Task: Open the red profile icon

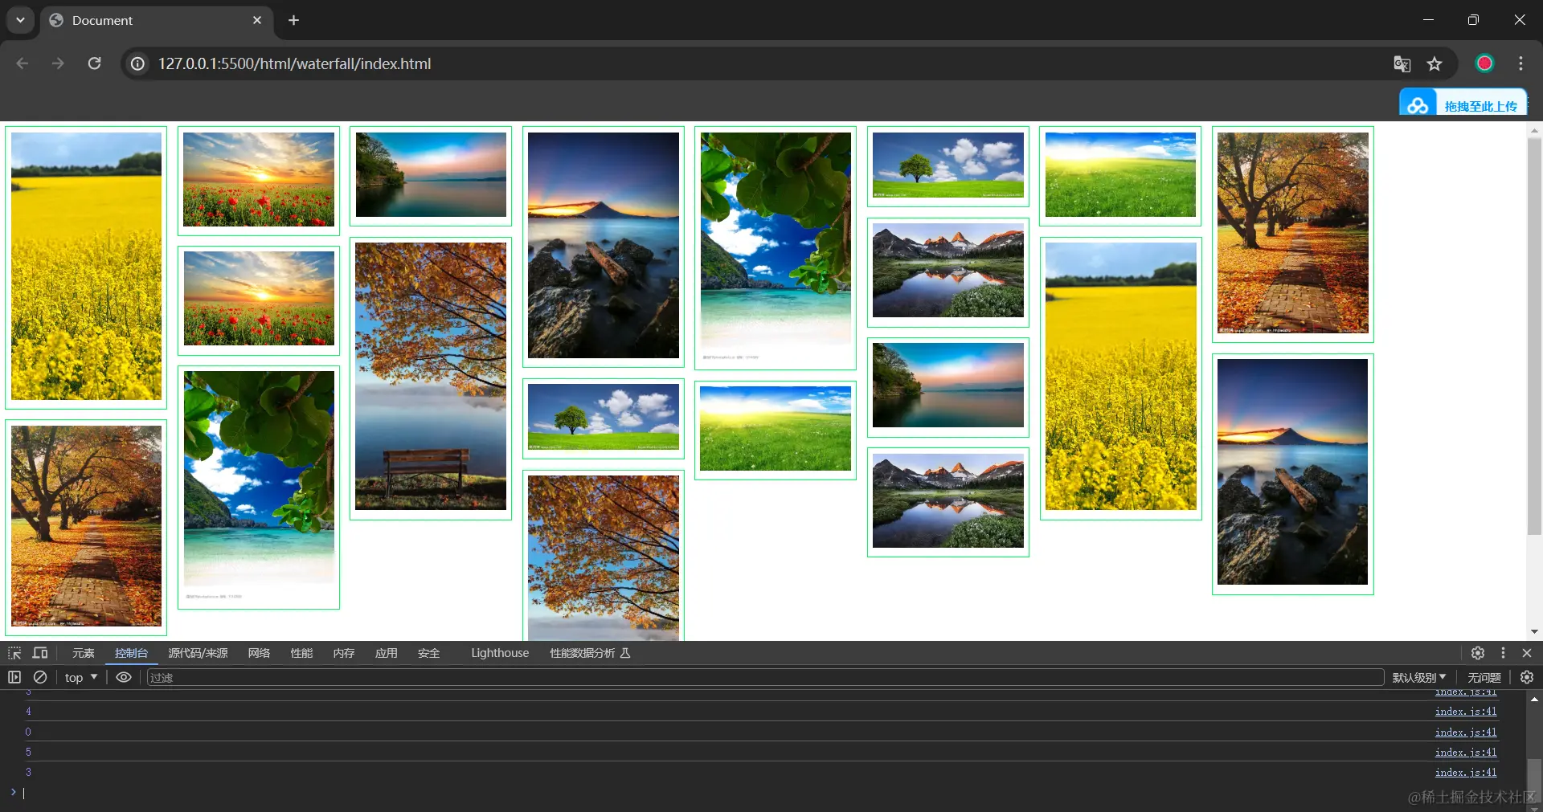Action: pyautogui.click(x=1484, y=63)
